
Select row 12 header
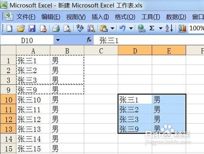coord(8,119)
